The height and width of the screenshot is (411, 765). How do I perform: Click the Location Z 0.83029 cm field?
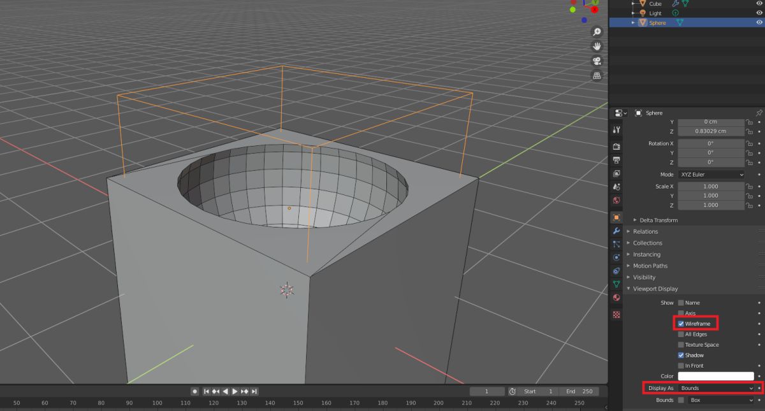(711, 131)
